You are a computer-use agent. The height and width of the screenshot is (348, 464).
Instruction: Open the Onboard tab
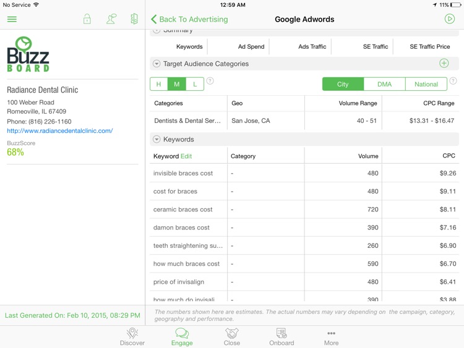click(281, 337)
